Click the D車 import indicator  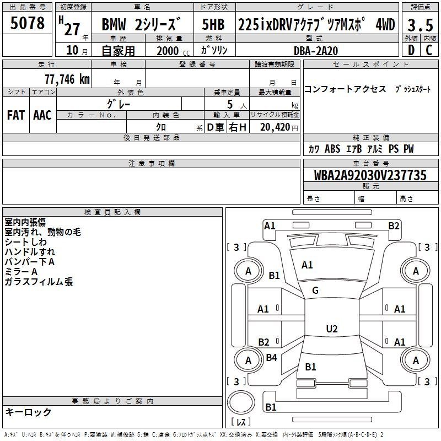tap(216, 127)
